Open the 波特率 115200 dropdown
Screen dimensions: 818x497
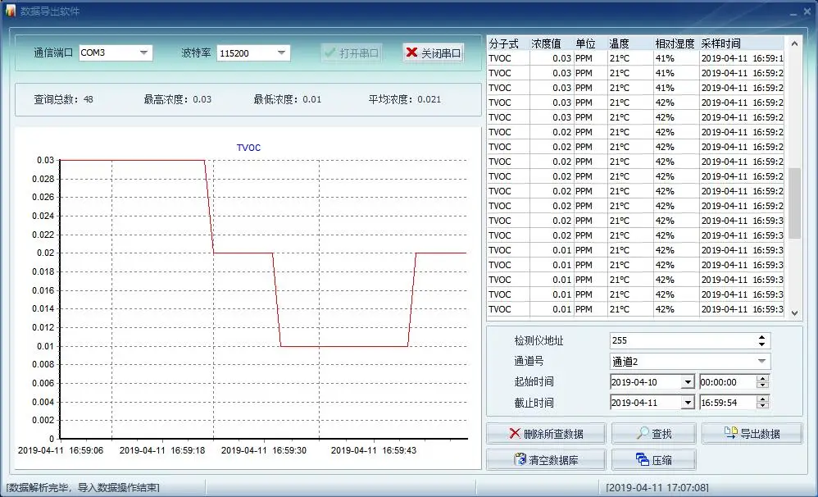[281, 52]
